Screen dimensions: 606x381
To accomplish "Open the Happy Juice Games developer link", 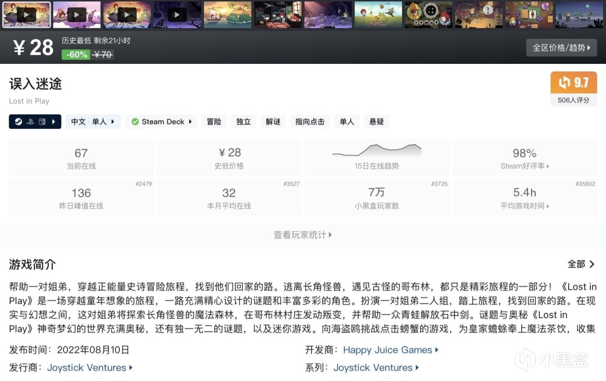I will 391,350.
